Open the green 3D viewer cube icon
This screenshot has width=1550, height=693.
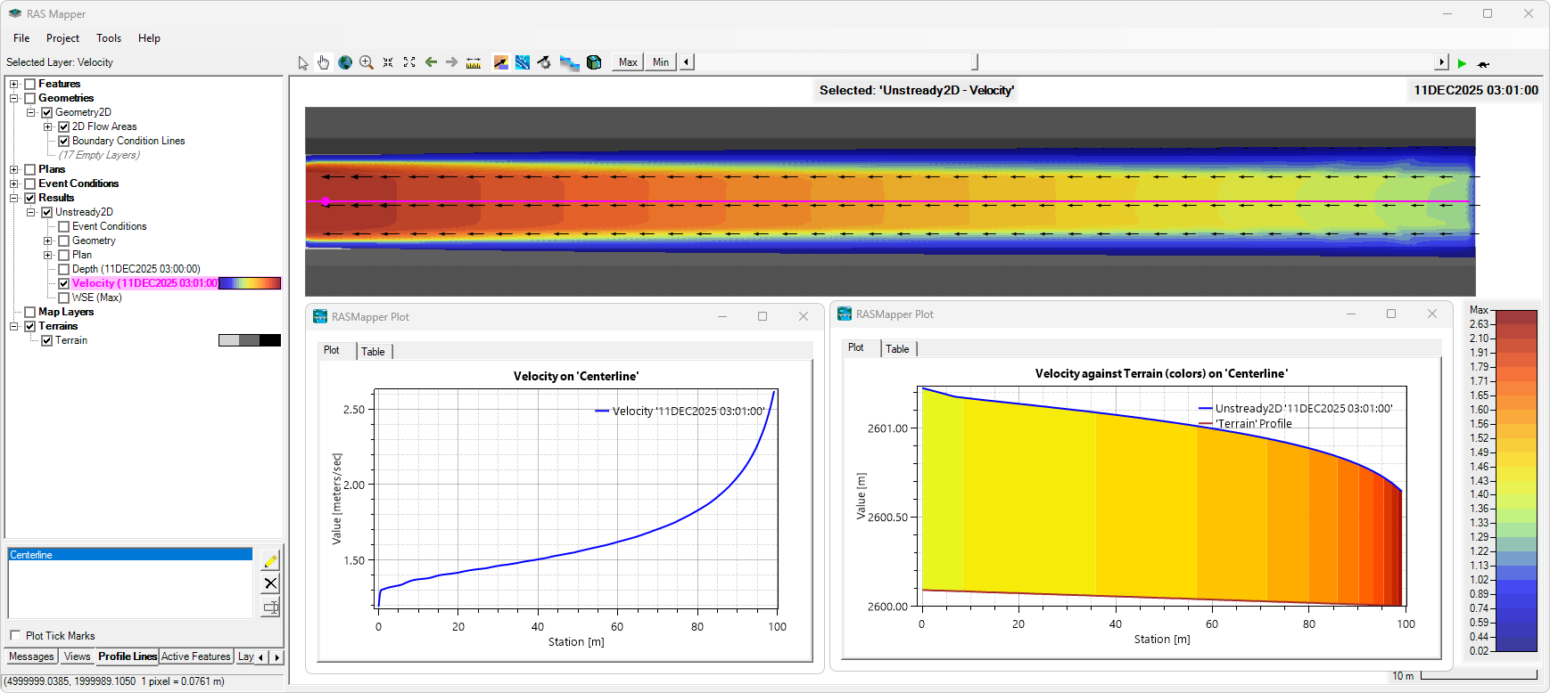coord(594,62)
